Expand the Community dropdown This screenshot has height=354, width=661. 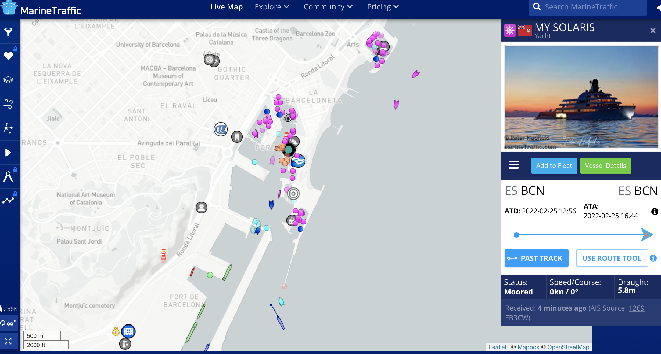coord(328,7)
